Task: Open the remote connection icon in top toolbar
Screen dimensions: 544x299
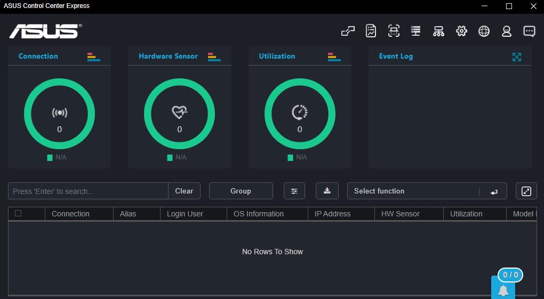Action: [348, 31]
